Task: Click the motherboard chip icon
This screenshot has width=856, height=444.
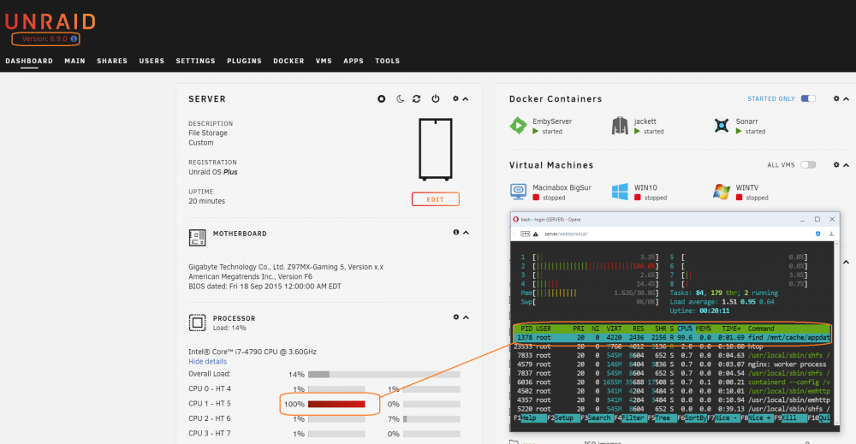Action: pos(197,238)
